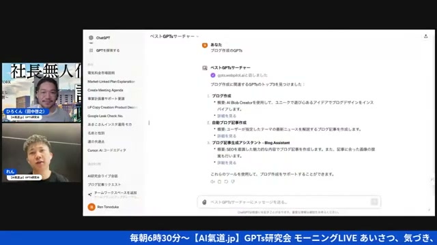Click 詳細を見る link under 自動ブログ記事作成
437x245 pixels.
227,136
